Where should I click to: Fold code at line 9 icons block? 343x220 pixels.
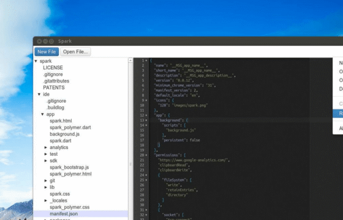[146, 100]
